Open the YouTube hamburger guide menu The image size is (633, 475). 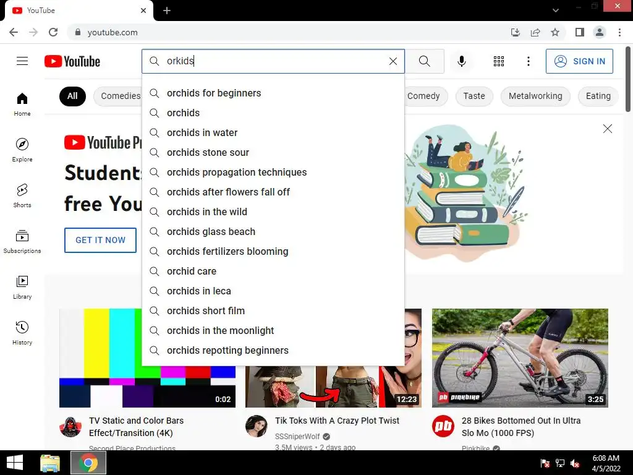click(22, 61)
